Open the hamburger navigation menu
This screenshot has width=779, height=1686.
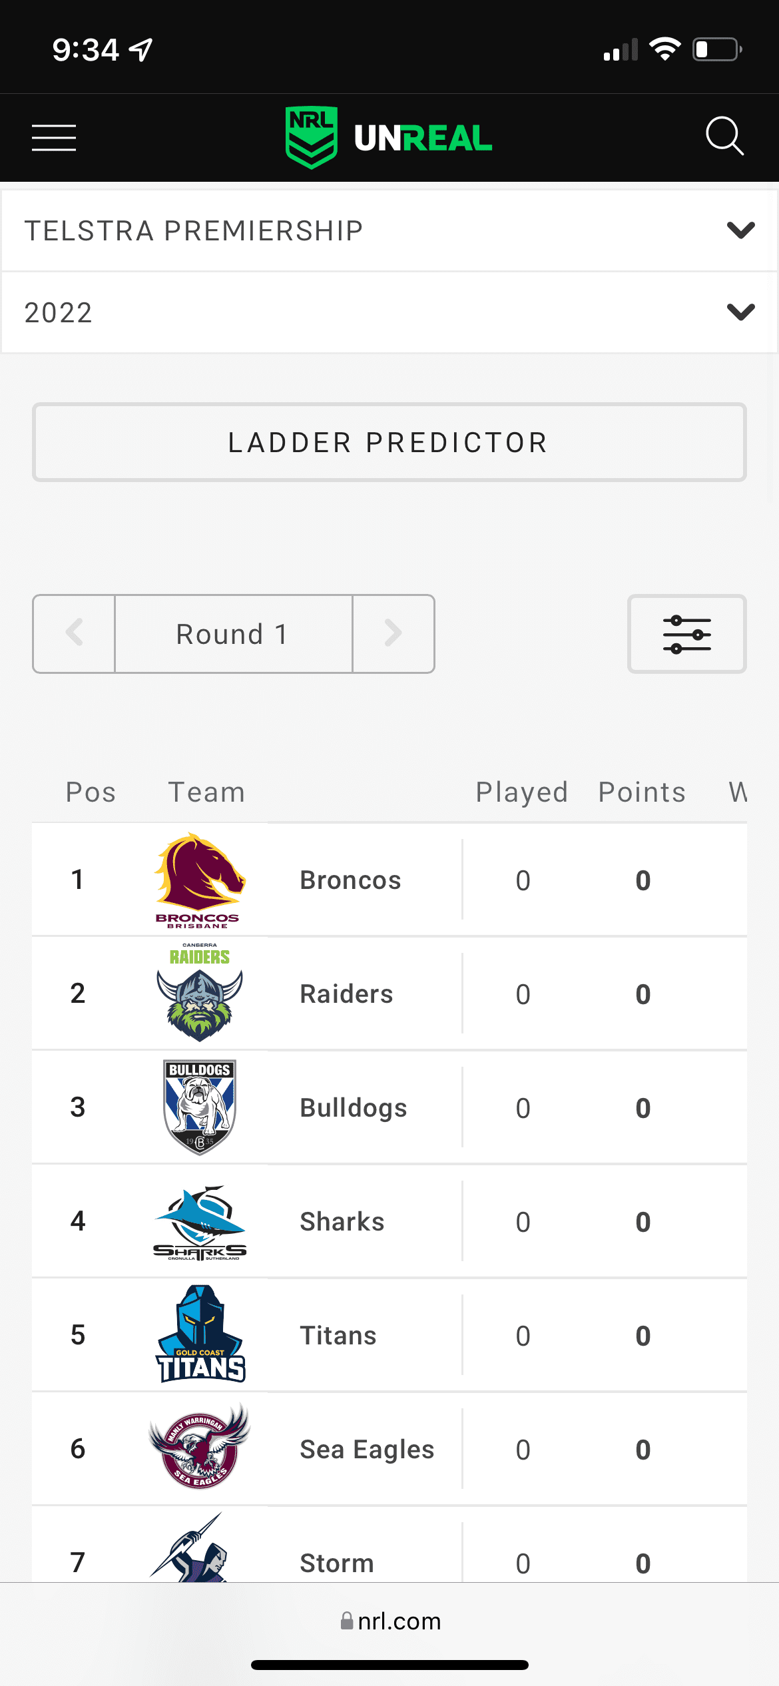tap(54, 138)
